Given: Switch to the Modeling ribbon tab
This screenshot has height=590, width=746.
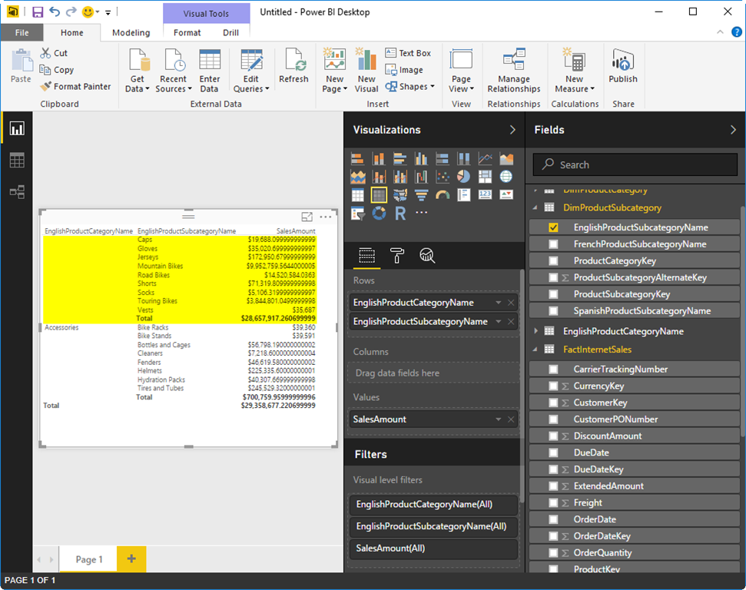Looking at the screenshot, I should click(x=131, y=32).
